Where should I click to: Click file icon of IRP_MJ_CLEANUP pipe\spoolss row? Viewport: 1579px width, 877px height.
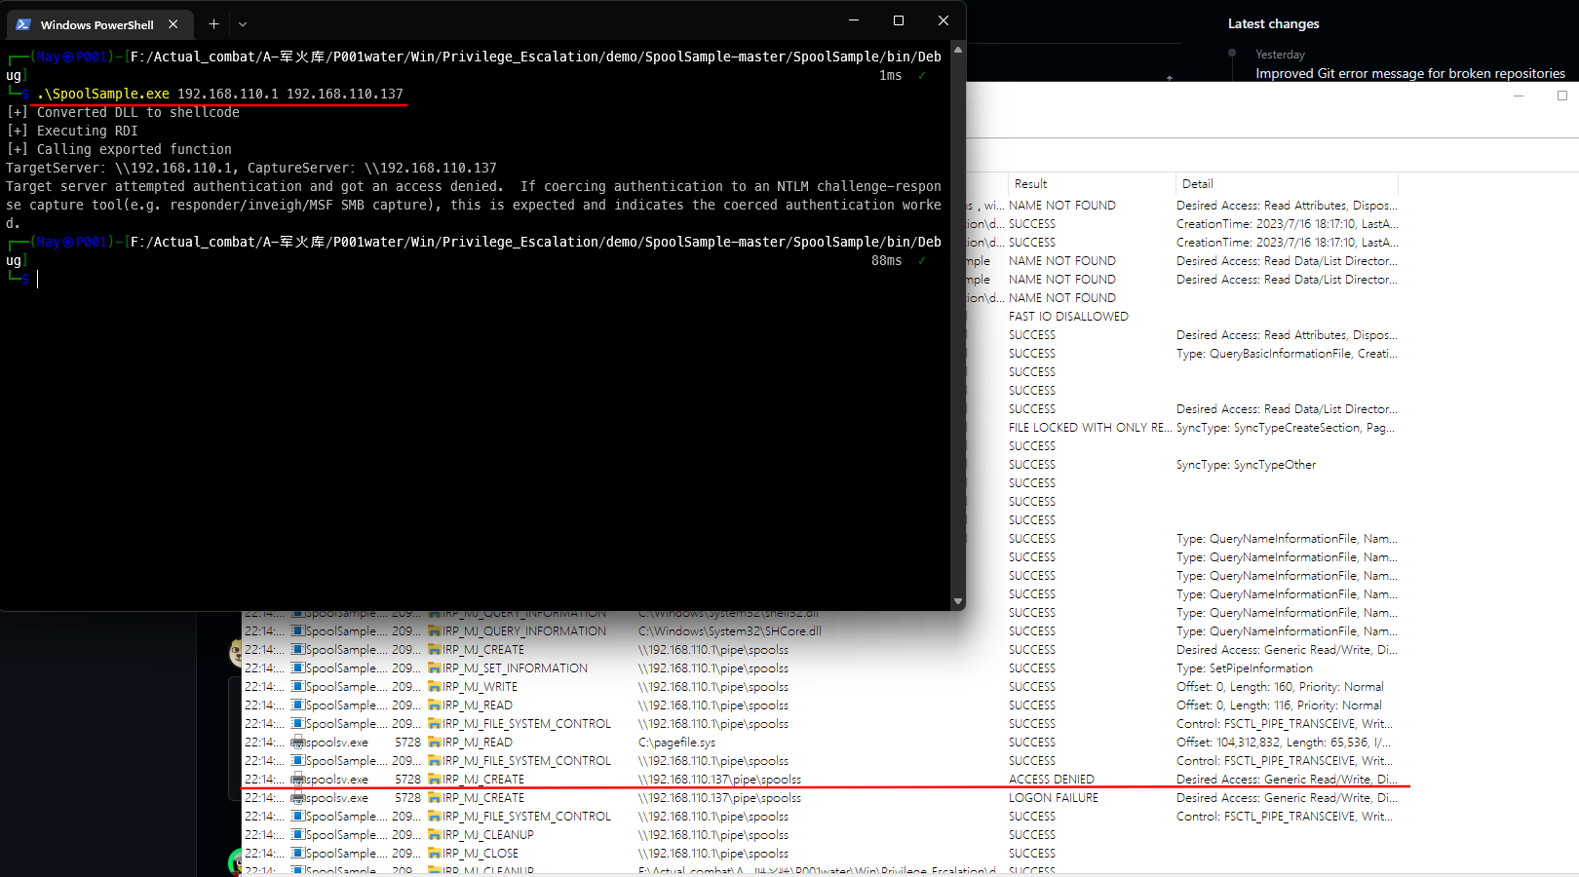(435, 835)
